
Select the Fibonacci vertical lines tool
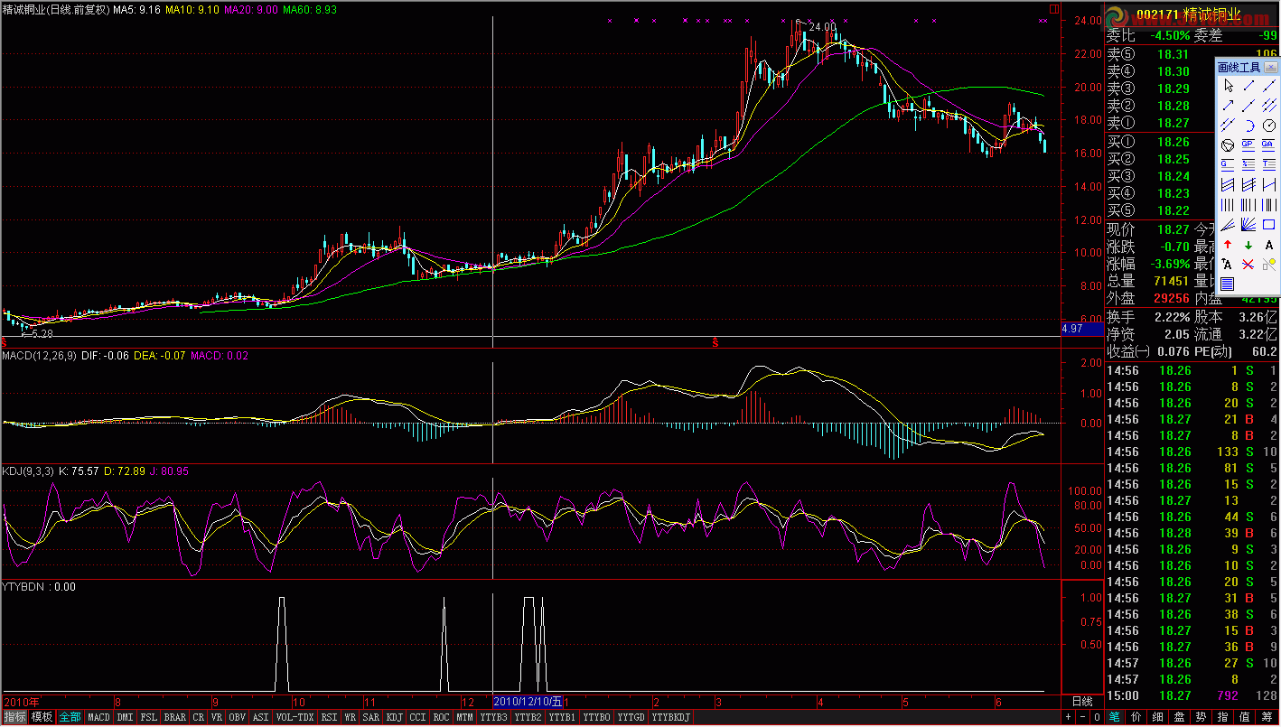tap(1248, 204)
